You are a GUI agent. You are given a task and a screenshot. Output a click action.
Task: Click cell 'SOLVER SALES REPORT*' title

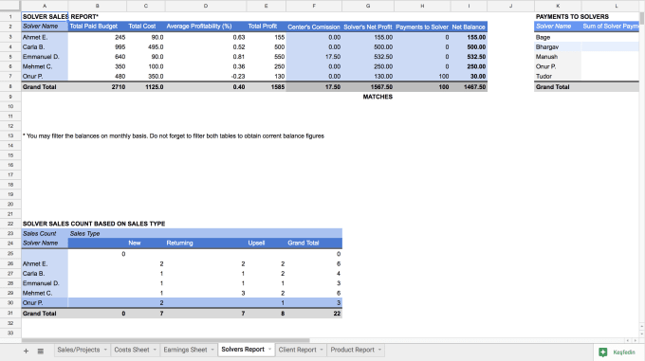pyautogui.click(x=61, y=16)
